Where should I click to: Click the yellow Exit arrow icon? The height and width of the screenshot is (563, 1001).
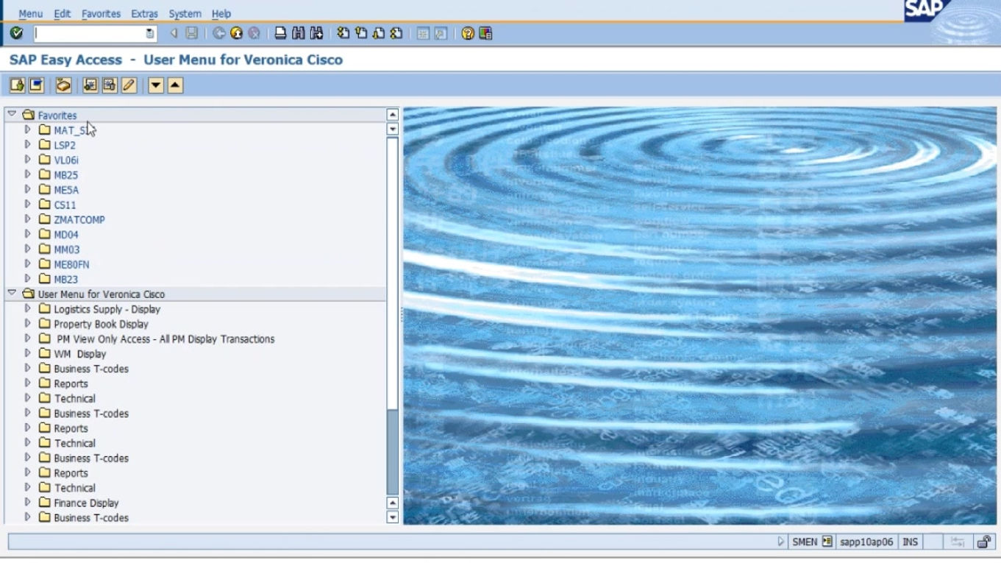(x=236, y=33)
